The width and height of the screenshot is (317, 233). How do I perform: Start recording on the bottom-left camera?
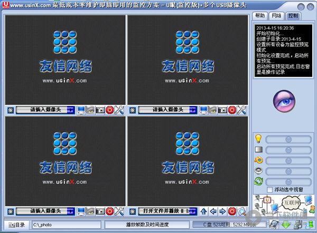point(110,211)
